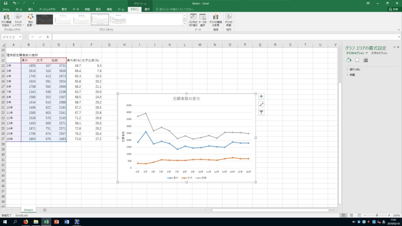This screenshot has width=402, height=226.
Task: Select the second chart style thumbnail
Action: coord(63,19)
